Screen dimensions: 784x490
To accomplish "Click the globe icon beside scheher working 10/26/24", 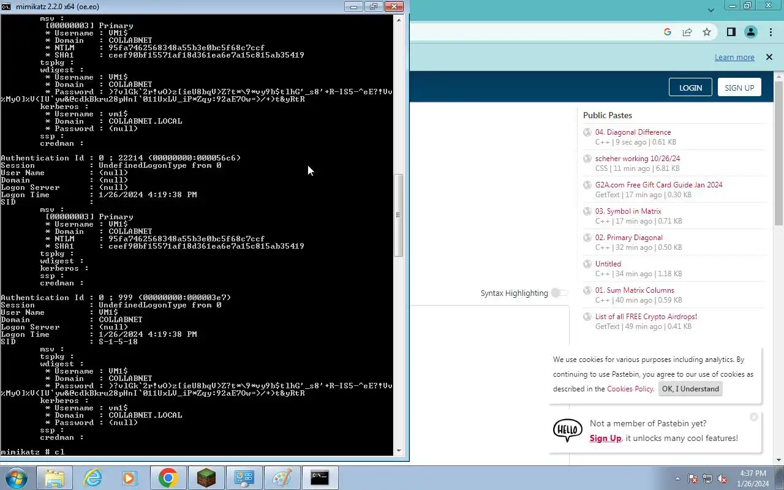I will (x=587, y=159).
